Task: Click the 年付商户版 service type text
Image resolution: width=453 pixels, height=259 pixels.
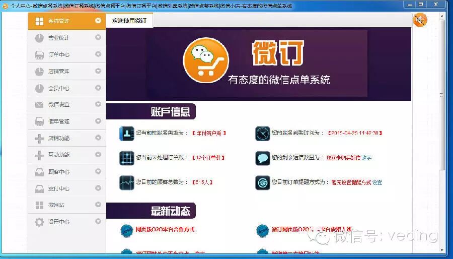Action: (209, 133)
